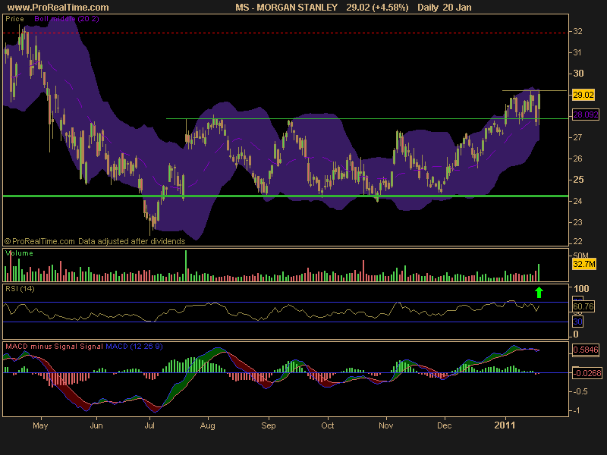The height and width of the screenshot is (455, 607).
Task: Click the 22 price axis label
Action: tap(577, 241)
